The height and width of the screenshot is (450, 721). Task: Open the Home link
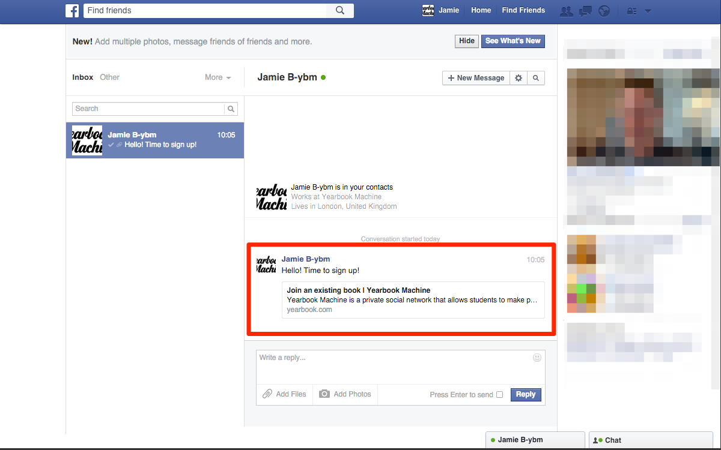coord(481,10)
